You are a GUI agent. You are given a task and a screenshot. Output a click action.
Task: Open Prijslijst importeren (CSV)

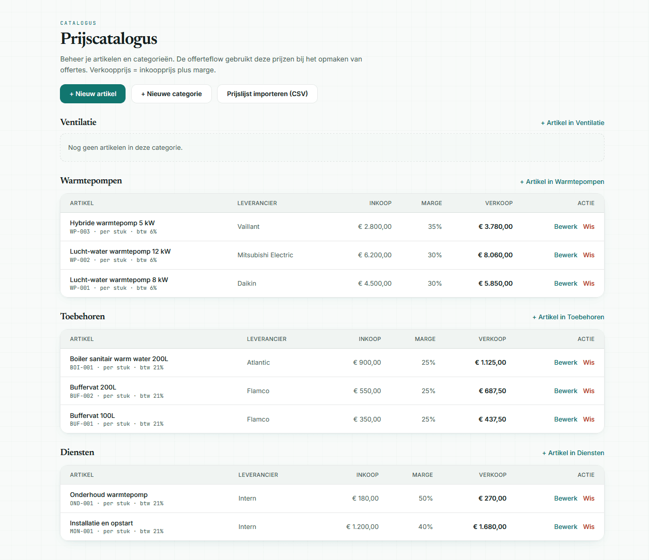pyautogui.click(x=267, y=94)
